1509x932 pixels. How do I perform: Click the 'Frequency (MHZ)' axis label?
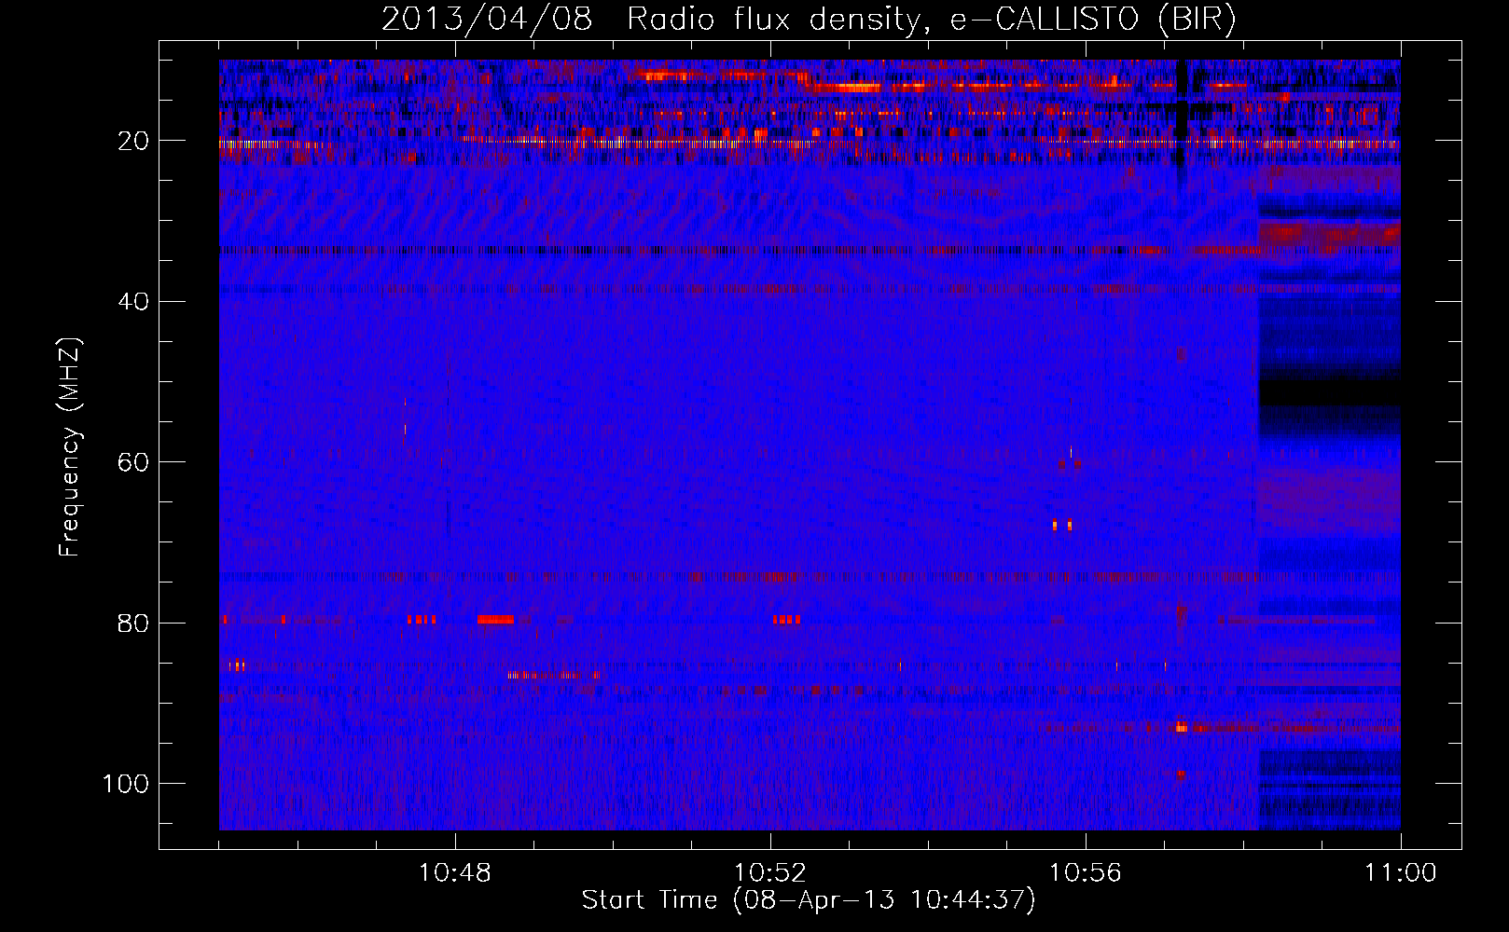pos(70,446)
